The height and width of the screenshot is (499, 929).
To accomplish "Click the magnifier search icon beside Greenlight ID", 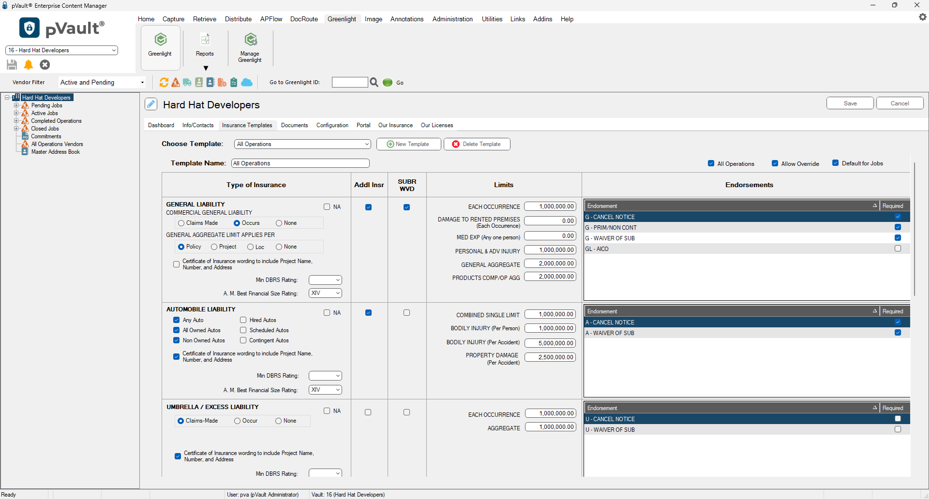I will pyautogui.click(x=374, y=82).
